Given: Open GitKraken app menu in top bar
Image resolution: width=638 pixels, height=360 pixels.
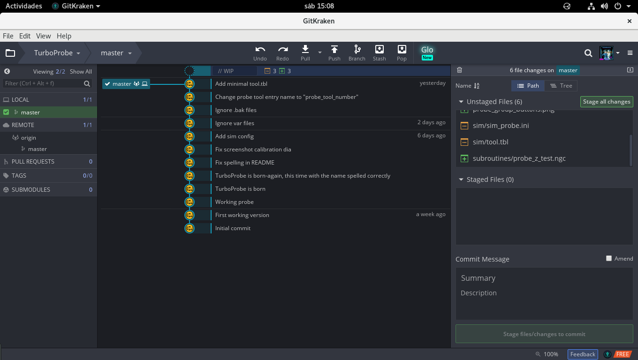Looking at the screenshot, I should (76, 6).
